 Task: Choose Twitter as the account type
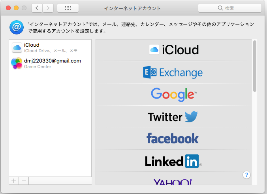(x=173, y=117)
